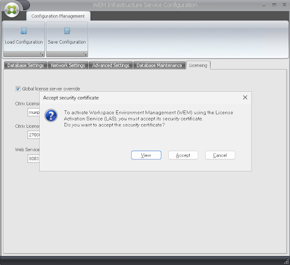View the security certificate details

pyautogui.click(x=146, y=155)
